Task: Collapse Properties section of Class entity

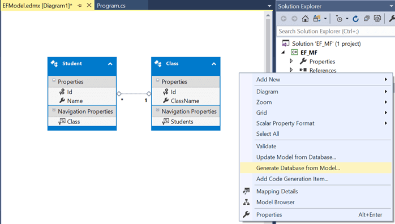Action: [157, 80]
